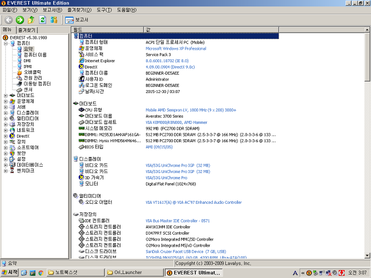Switch to the 메뉴 tab
The width and height of the screenshot is (371, 278).
[x=7, y=30]
